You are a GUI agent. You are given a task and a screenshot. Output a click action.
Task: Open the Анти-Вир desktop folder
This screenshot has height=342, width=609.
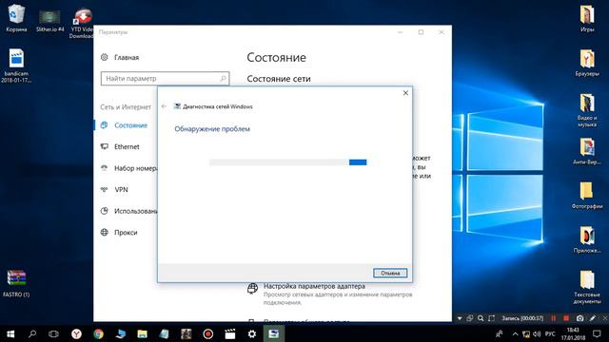tap(587, 151)
